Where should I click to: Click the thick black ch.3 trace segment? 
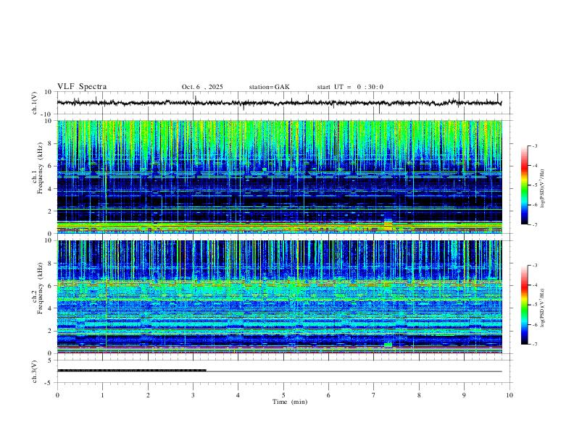132,371
